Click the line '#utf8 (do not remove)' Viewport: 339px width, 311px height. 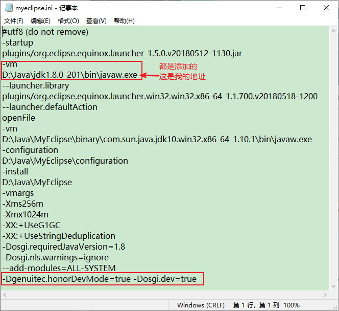45,32
